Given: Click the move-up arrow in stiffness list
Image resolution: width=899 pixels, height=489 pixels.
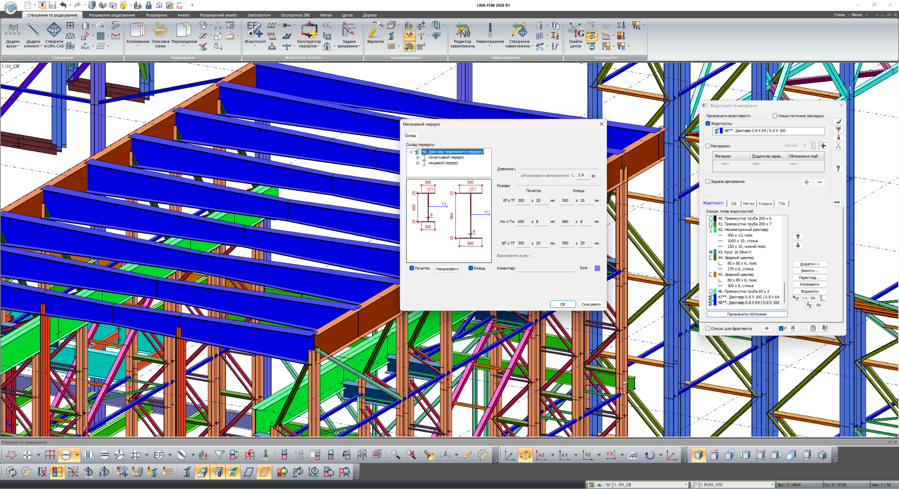Looking at the screenshot, I should tap(798, 236).
